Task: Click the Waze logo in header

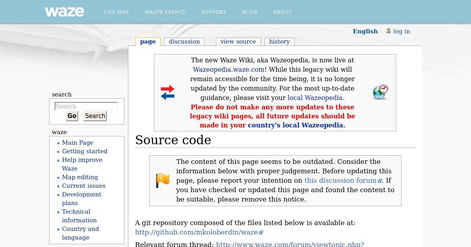Action: [64, 12]
